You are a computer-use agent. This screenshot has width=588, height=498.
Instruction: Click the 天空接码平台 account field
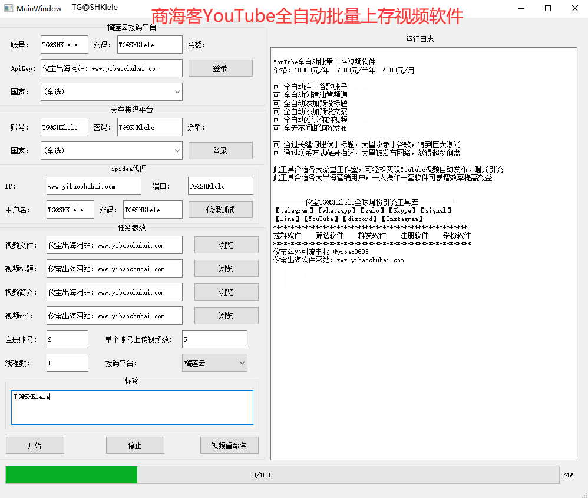(64, 127)
